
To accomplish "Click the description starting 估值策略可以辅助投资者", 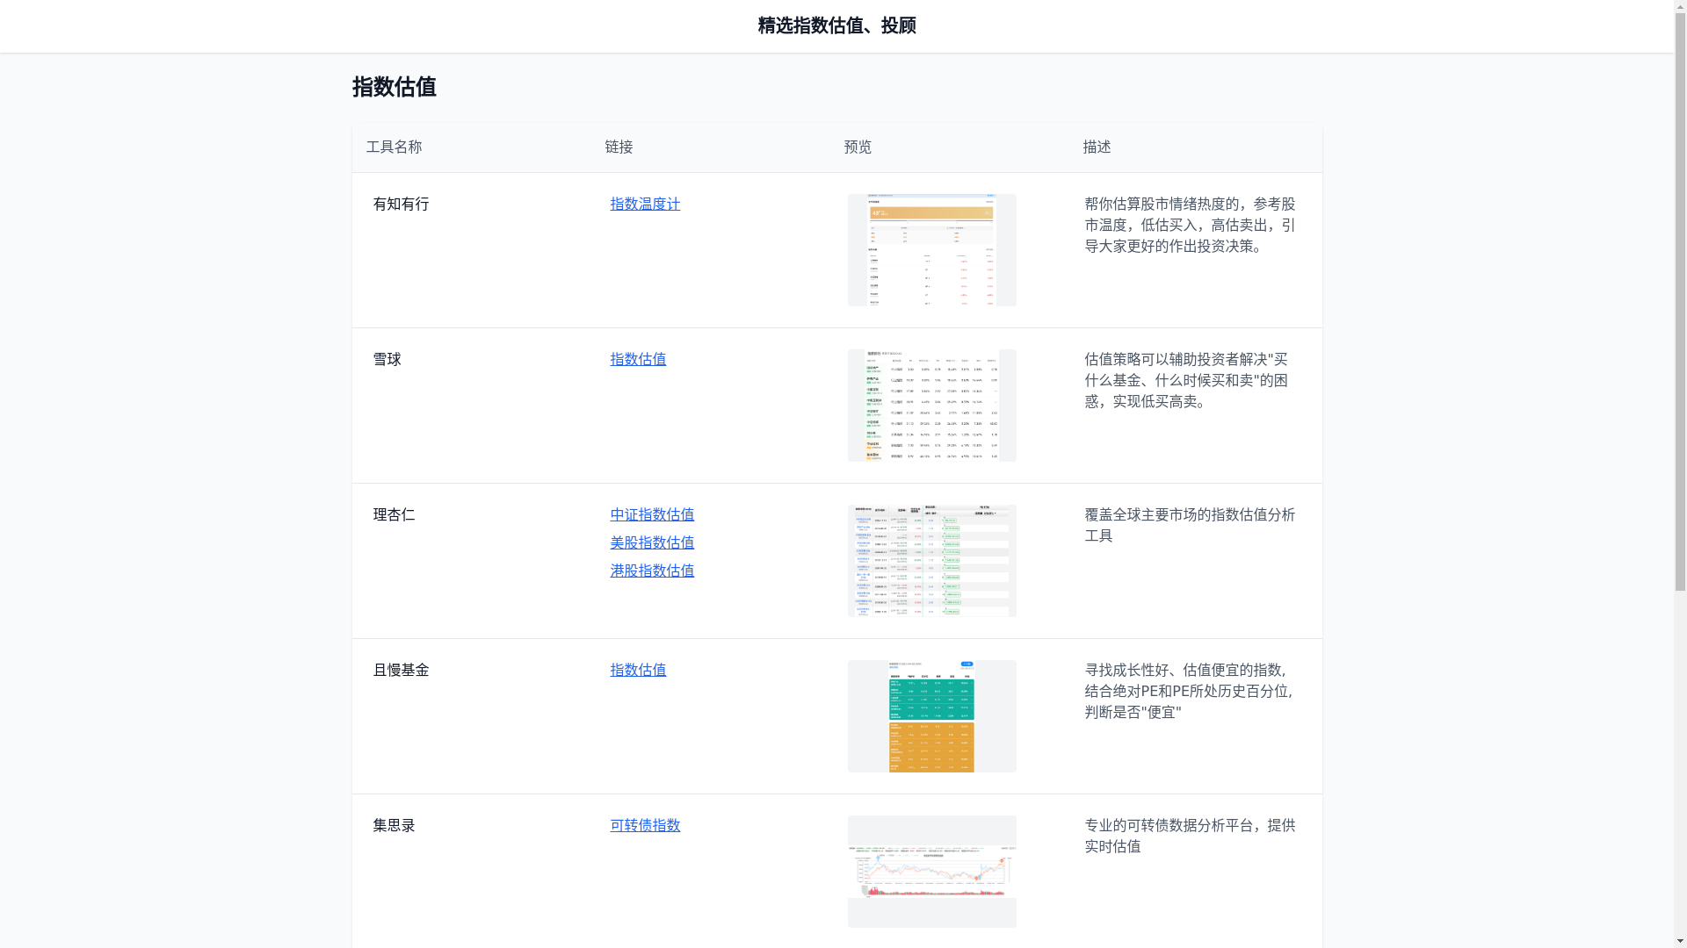I will pos(1186,380).
